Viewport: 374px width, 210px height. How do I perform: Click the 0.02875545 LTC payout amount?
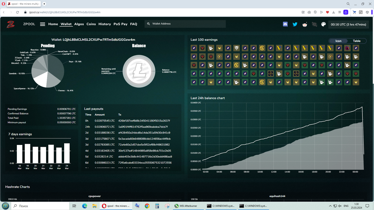(105, 120)
